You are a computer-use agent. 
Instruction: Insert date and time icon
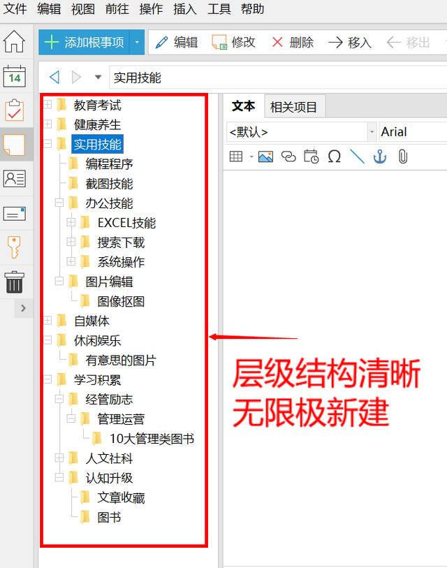coord(312,156)
